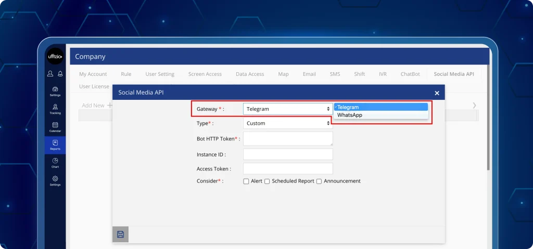Viewport: 533px width, 249px height.
Task: Click the notification bell icon
Action: point(60,74)
